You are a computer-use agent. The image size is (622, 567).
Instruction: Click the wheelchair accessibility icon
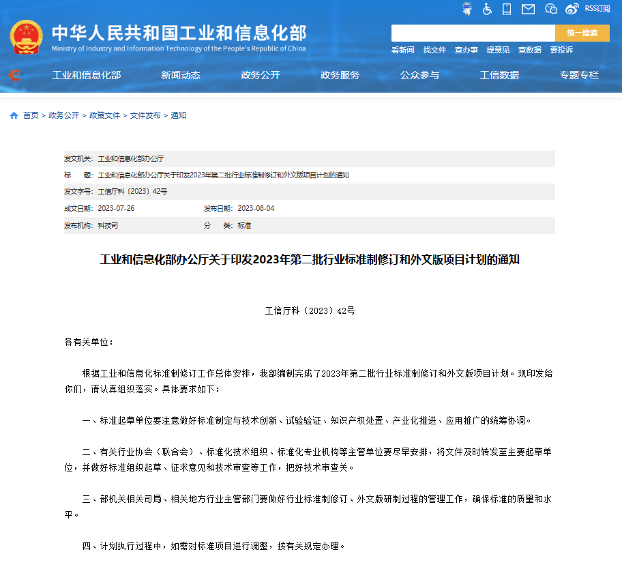487,9
